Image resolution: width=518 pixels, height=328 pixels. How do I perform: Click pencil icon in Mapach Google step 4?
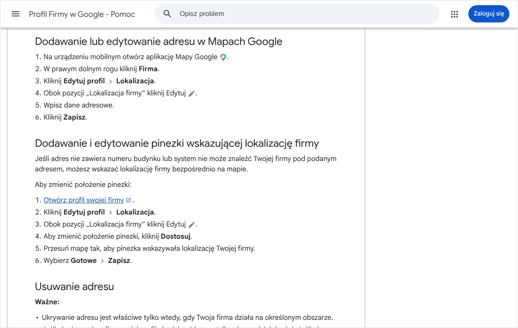pyautogui.click(x=192, y=94)
